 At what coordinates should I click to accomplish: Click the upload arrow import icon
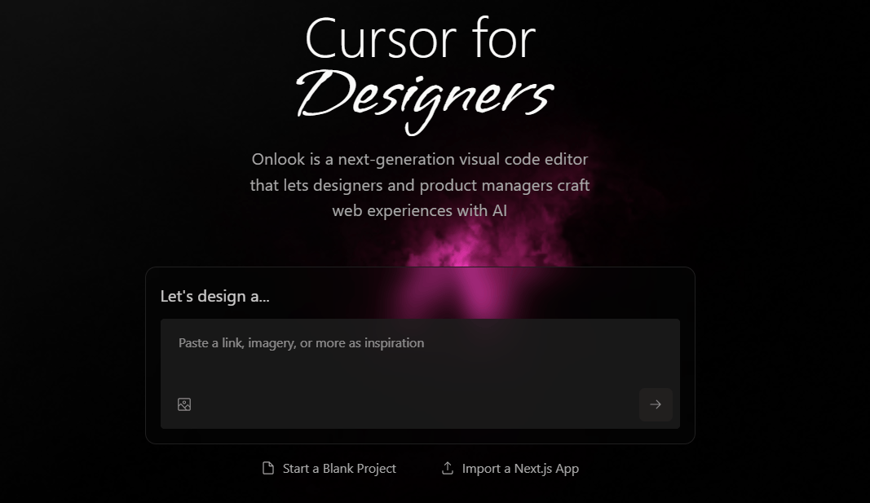pyautogui.click(x=447, y=469)
